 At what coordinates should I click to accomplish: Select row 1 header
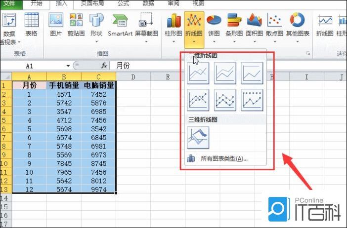(x=6, y=85)
